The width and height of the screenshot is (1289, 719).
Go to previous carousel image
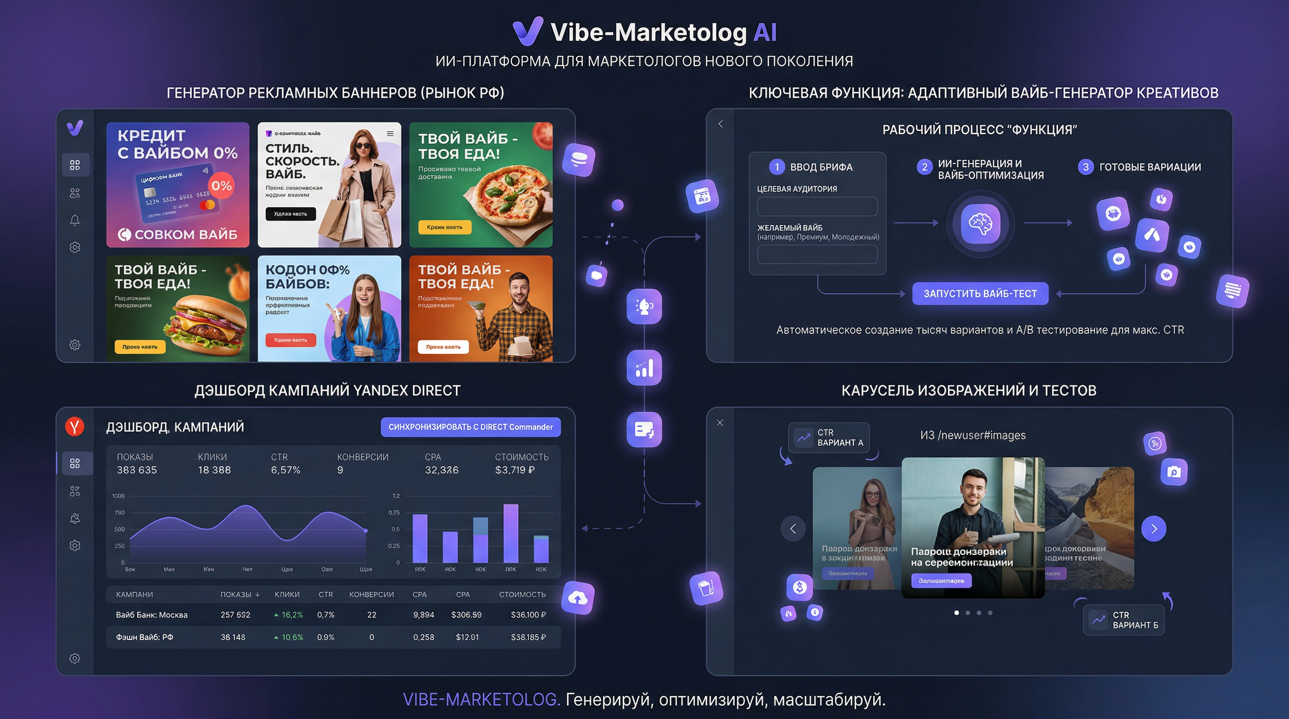(793, 528)
